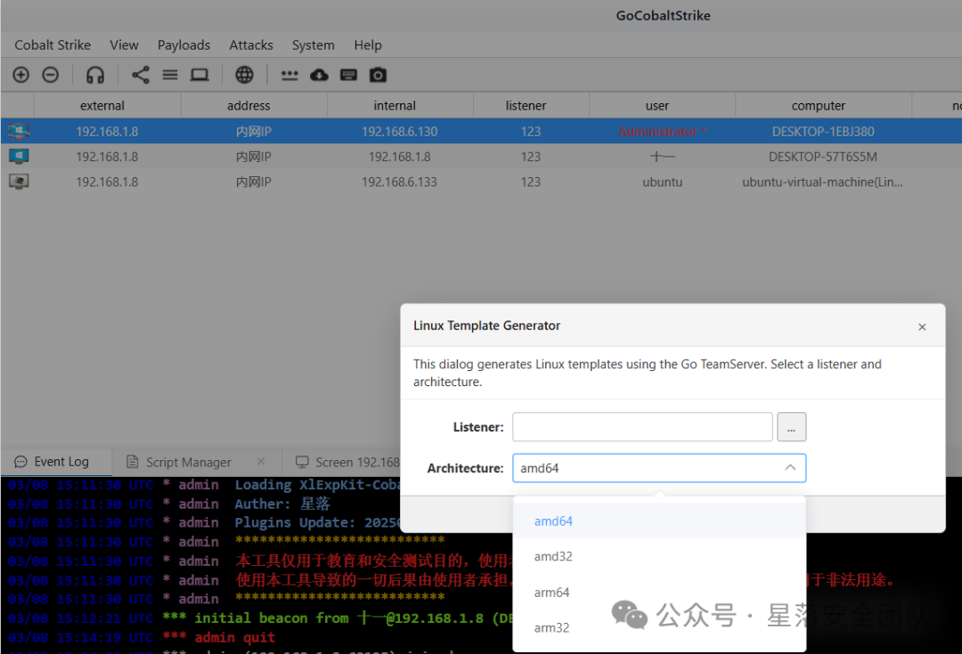Close the Script Manager tab
The height and width of the screenshot is (654, 962).
261,462
